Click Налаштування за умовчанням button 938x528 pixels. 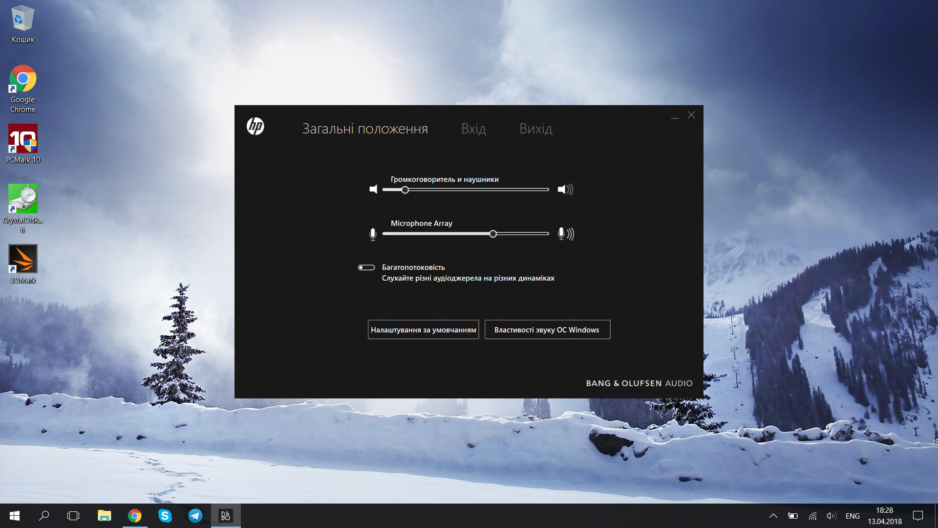(x=424, y=330)
